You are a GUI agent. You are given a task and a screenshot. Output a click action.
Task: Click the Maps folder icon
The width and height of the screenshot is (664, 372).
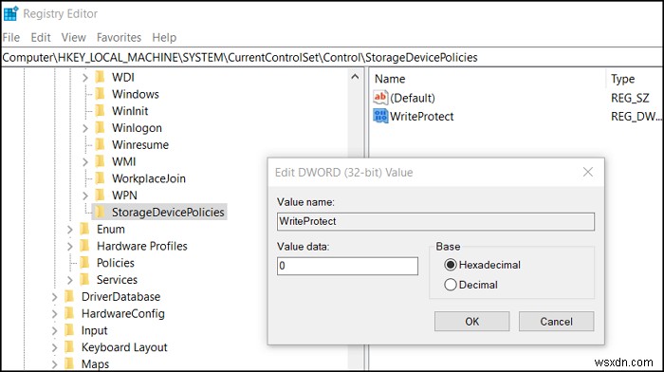70,364
